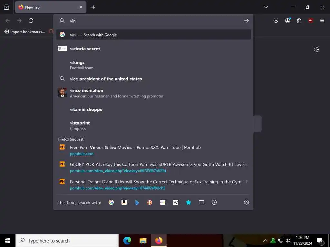Click the taskbar 'Type here to search' box
The width and height of the screenshot is (330, 247).
point(67,241)
